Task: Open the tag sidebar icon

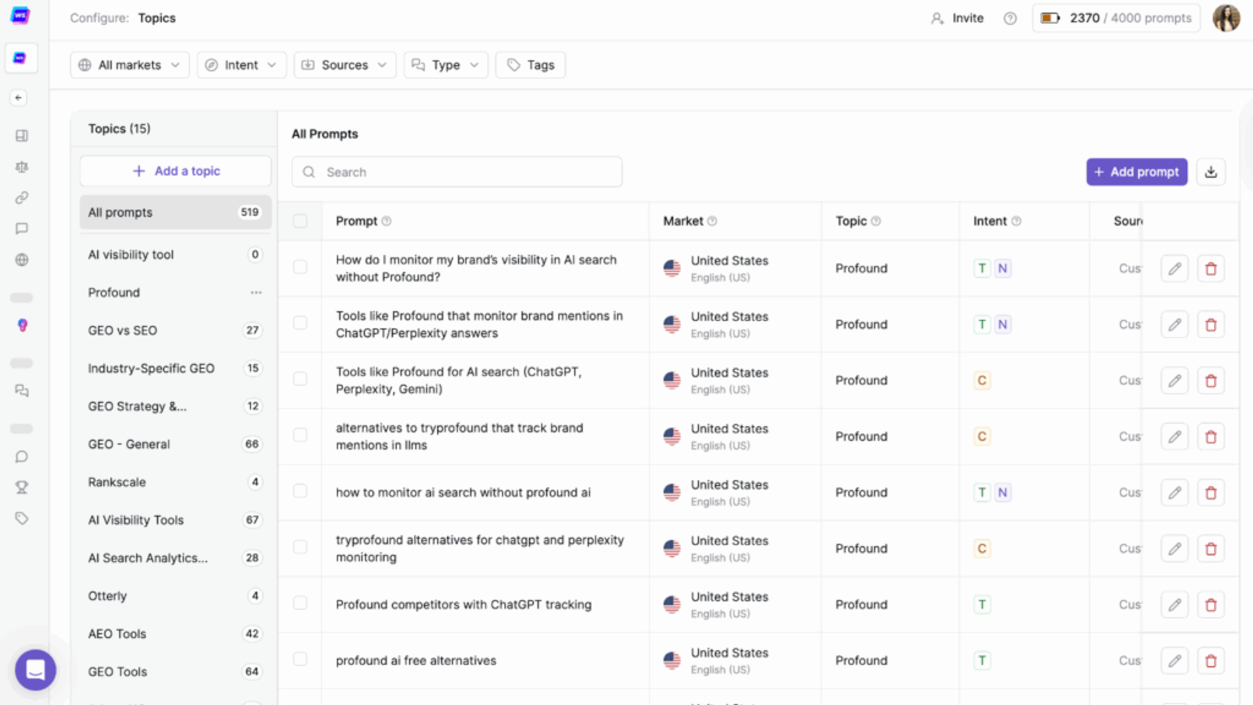Action: [22, 518]
